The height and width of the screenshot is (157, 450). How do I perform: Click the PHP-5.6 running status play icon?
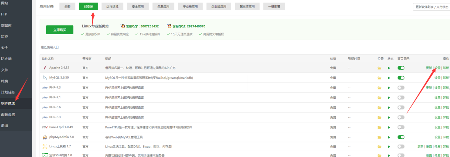click(x=389, y=108)
